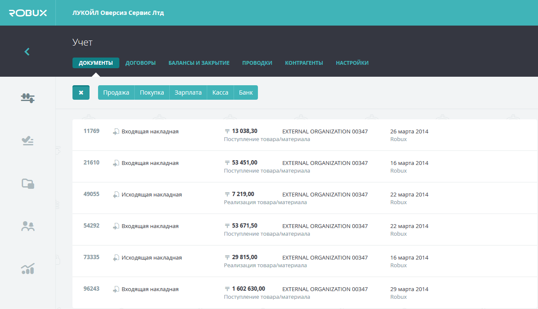This screenshot has width=538, height=309.
Task: Click incoming invoice icon for document 96243
Action: click(116, 289)
